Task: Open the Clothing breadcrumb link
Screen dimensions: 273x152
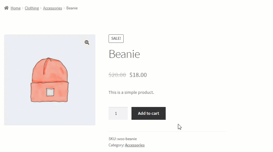Action: [32, 8]
